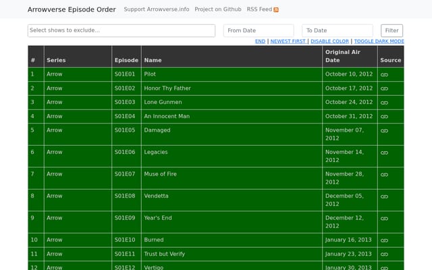Click episode code S01E04
The image size is (432, 270).
pyautogui.click(x=125, y=116)
